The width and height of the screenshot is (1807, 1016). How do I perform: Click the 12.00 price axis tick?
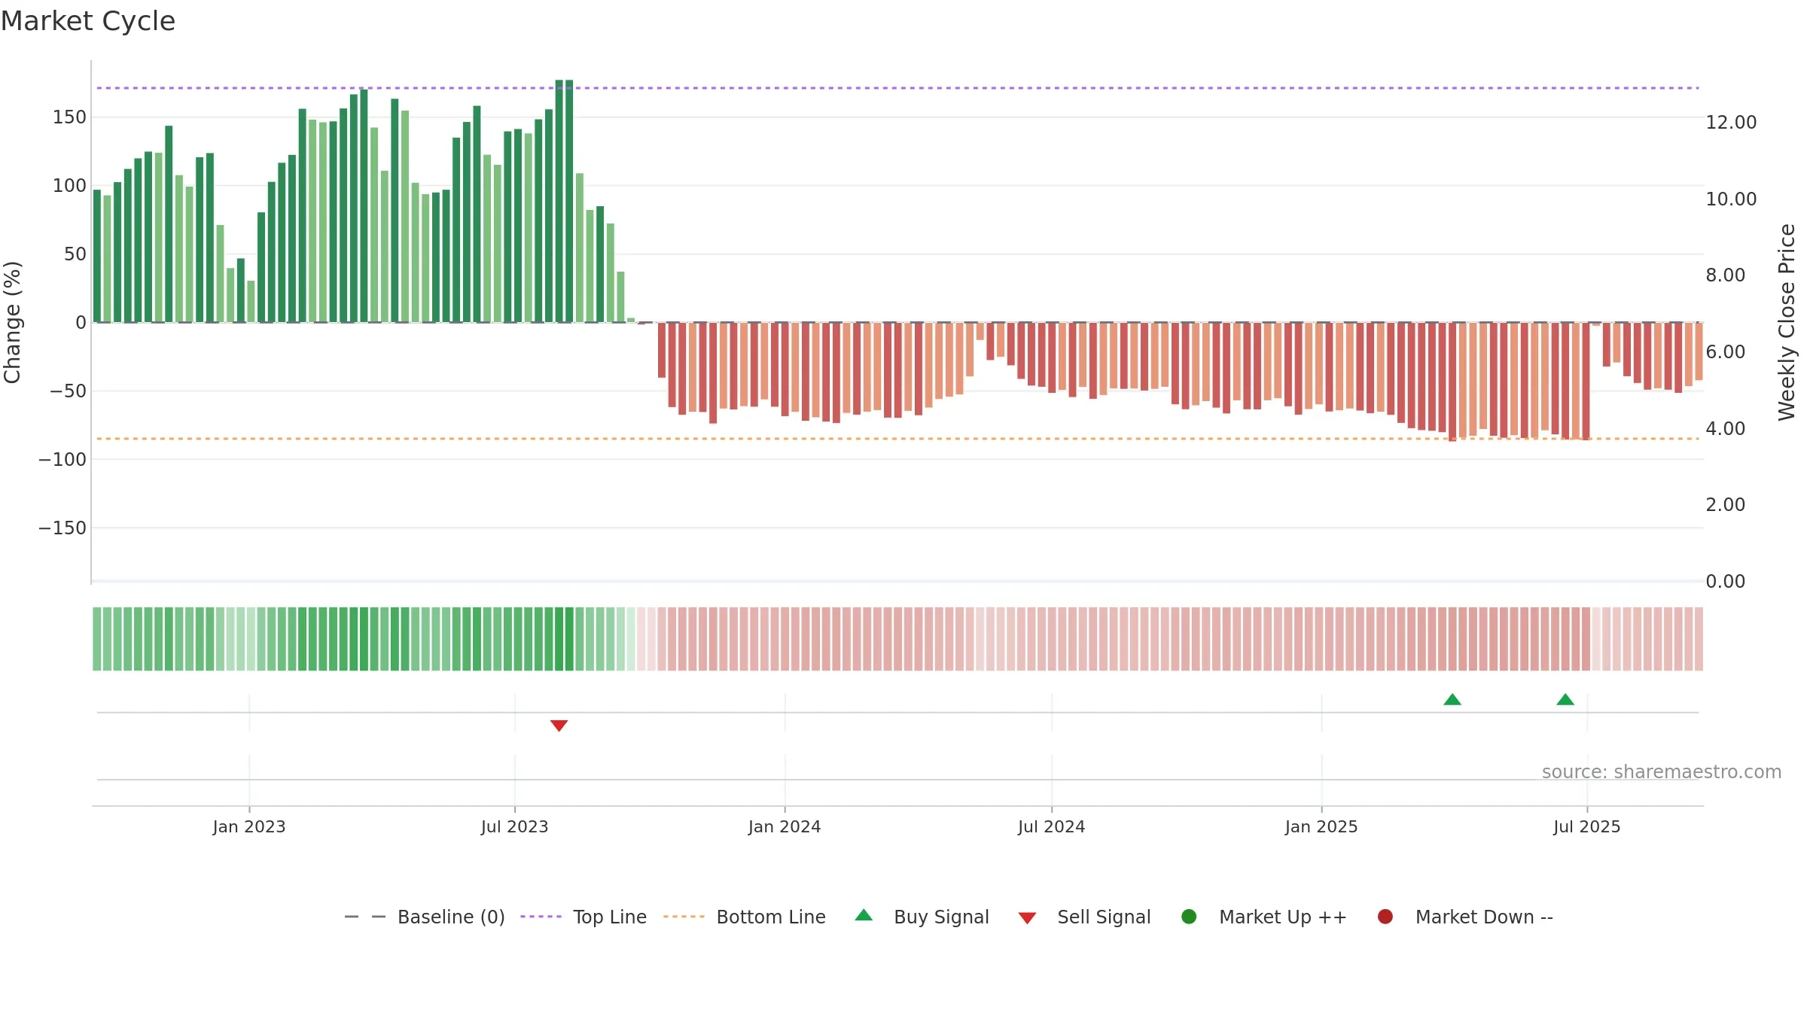[1731, 122]
